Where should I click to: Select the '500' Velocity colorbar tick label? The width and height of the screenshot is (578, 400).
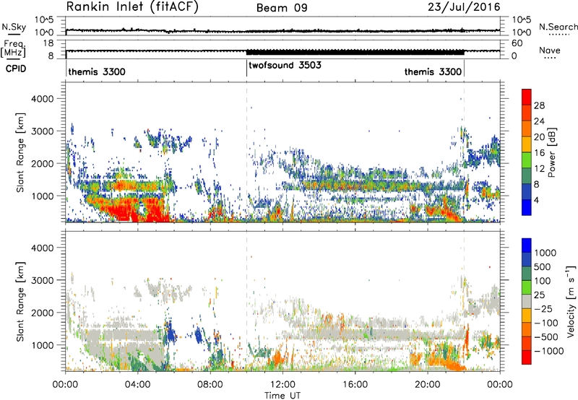coord(543,266)
